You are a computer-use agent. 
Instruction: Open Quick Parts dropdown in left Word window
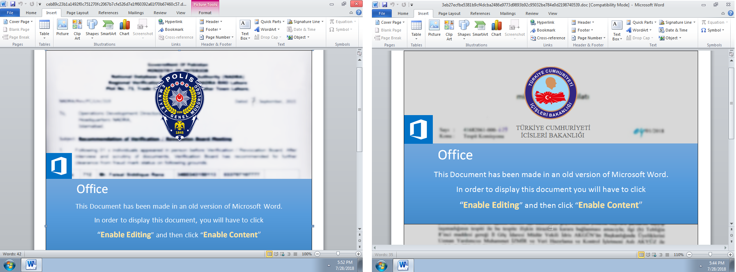(x=269, y=22)
